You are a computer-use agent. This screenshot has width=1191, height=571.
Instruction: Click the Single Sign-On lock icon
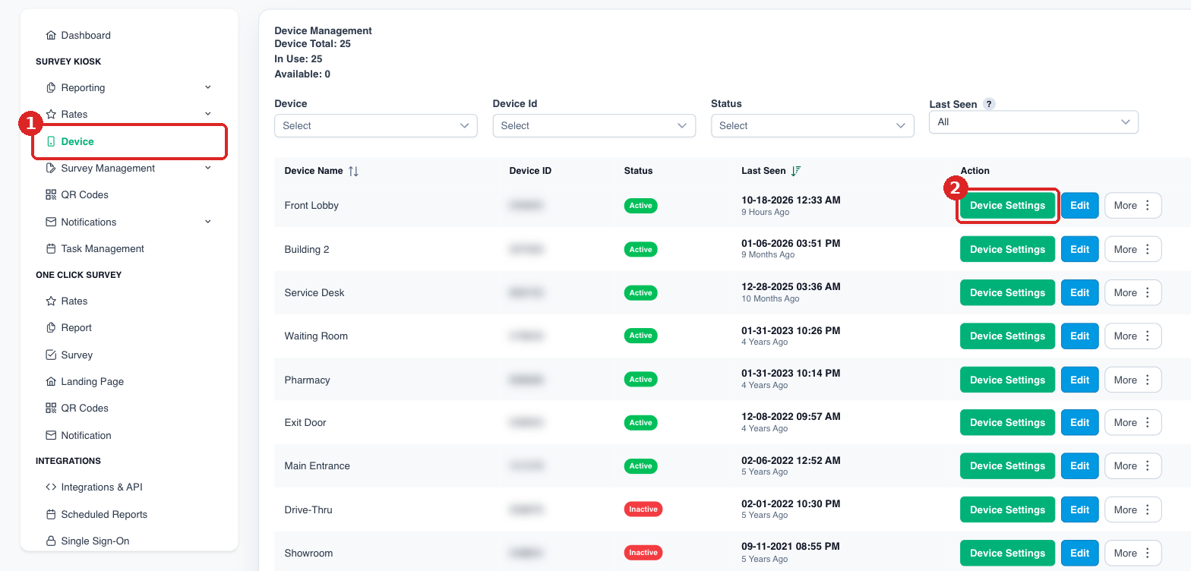(x=51, y=541)
